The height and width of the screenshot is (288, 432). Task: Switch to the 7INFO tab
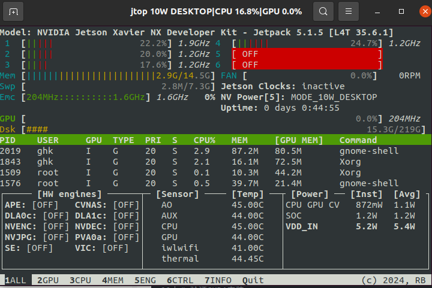click(x=218, y=280)
